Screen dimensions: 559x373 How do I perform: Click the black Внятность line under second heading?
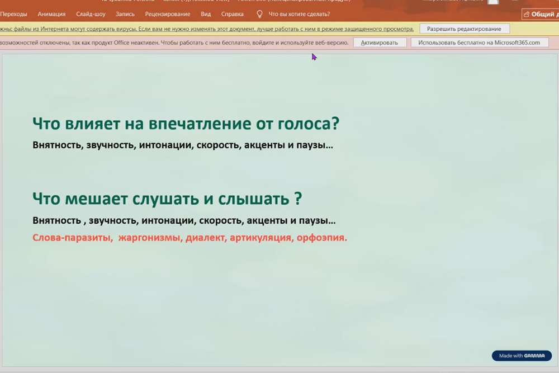184,221
